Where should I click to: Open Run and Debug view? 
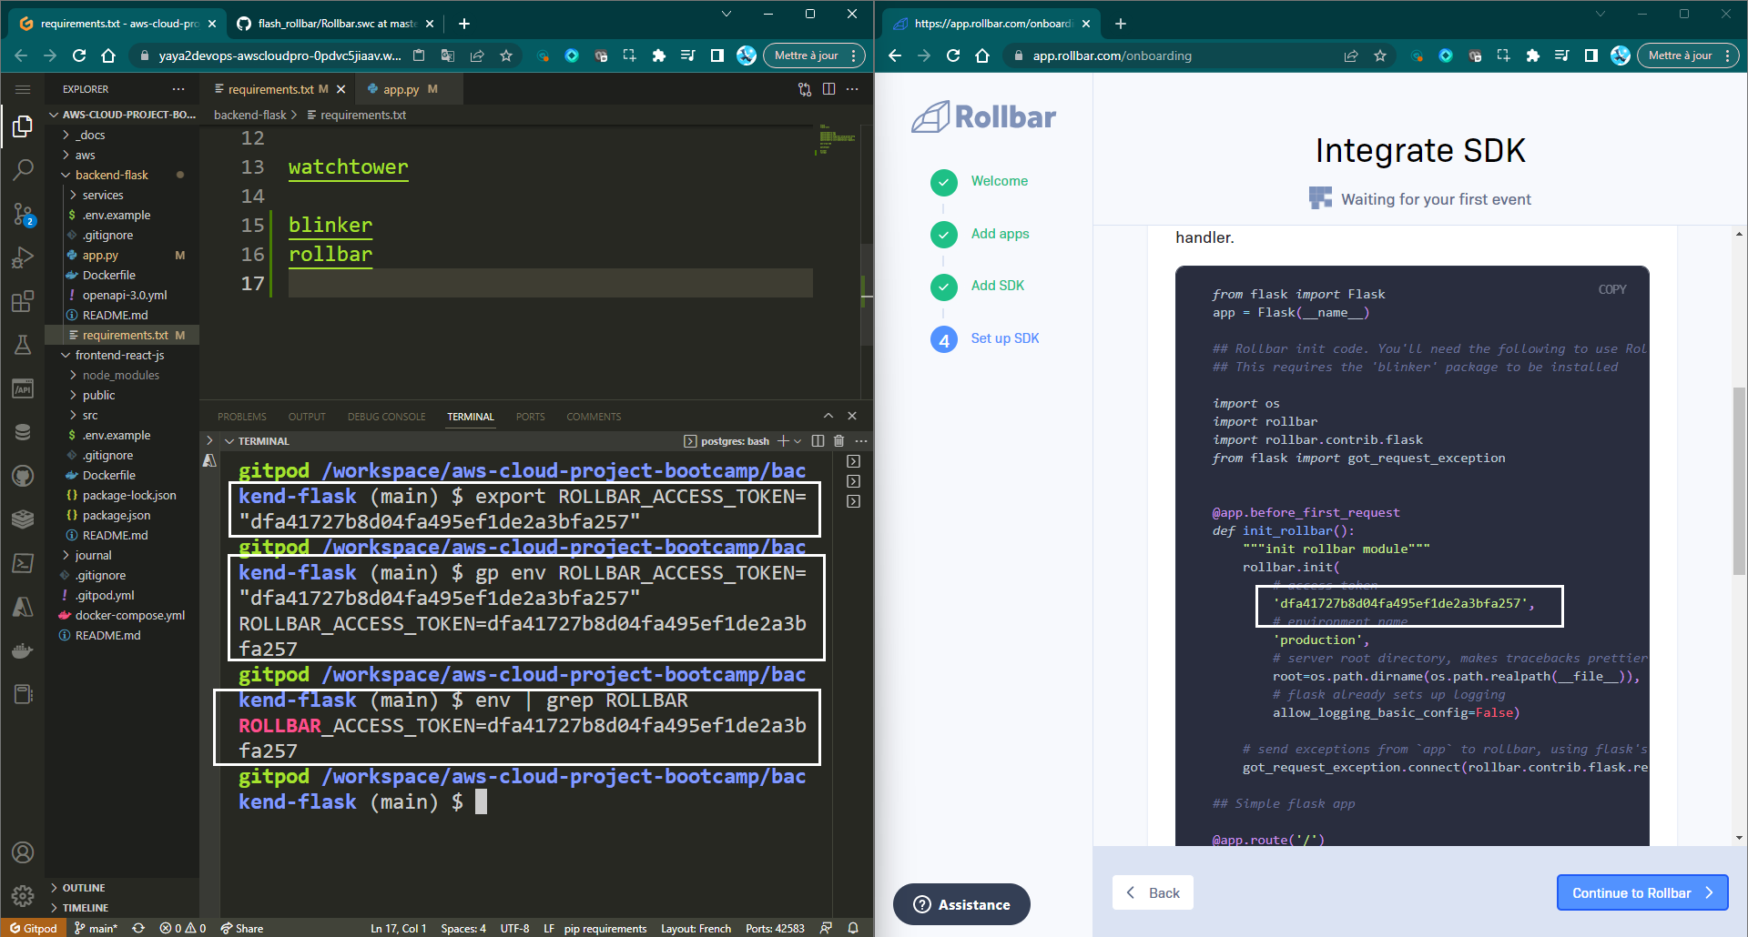(x=23, y=258)
